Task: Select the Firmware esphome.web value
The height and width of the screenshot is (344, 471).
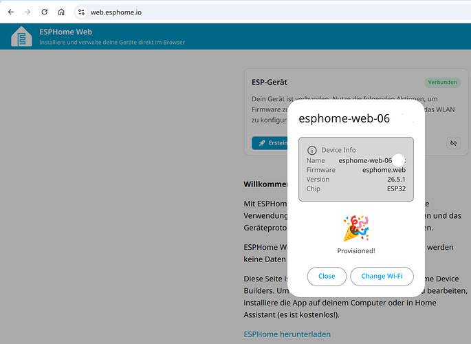Action: pos(384,170)
